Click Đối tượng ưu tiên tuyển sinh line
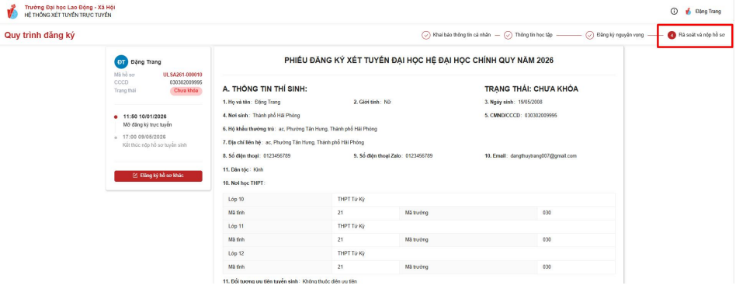This screenshot has height=289, width=736. pyautogui.click(x=290, y=281)
